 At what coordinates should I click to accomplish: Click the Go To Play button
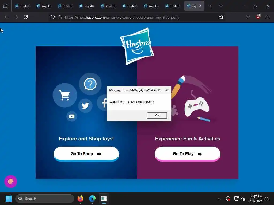pyautogui.click(x=188, y=154)
